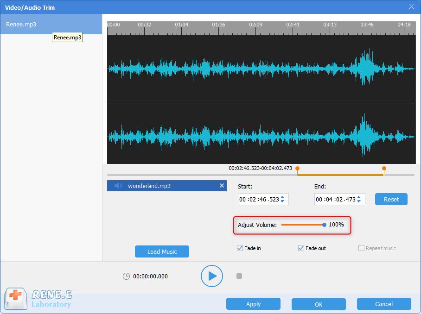Decrease Start time with the down arrow
The height and width of the screenshot is (314, 421).
pos(282,201)
